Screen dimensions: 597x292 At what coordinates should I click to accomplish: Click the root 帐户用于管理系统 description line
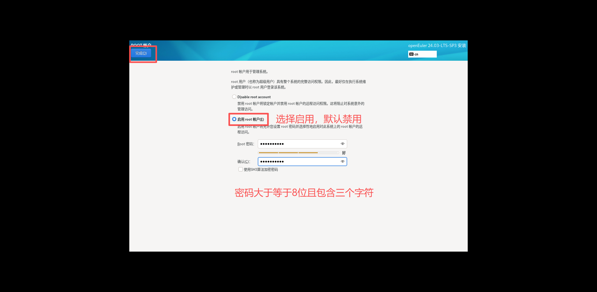coord(250,72)
